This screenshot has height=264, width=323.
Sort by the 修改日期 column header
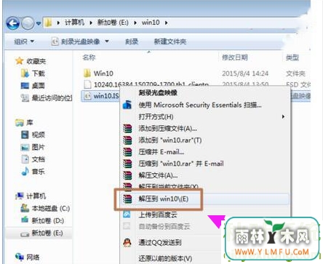(x=235, y=57)
